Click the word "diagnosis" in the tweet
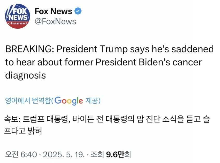220x163 pixels. click(25, 75)
